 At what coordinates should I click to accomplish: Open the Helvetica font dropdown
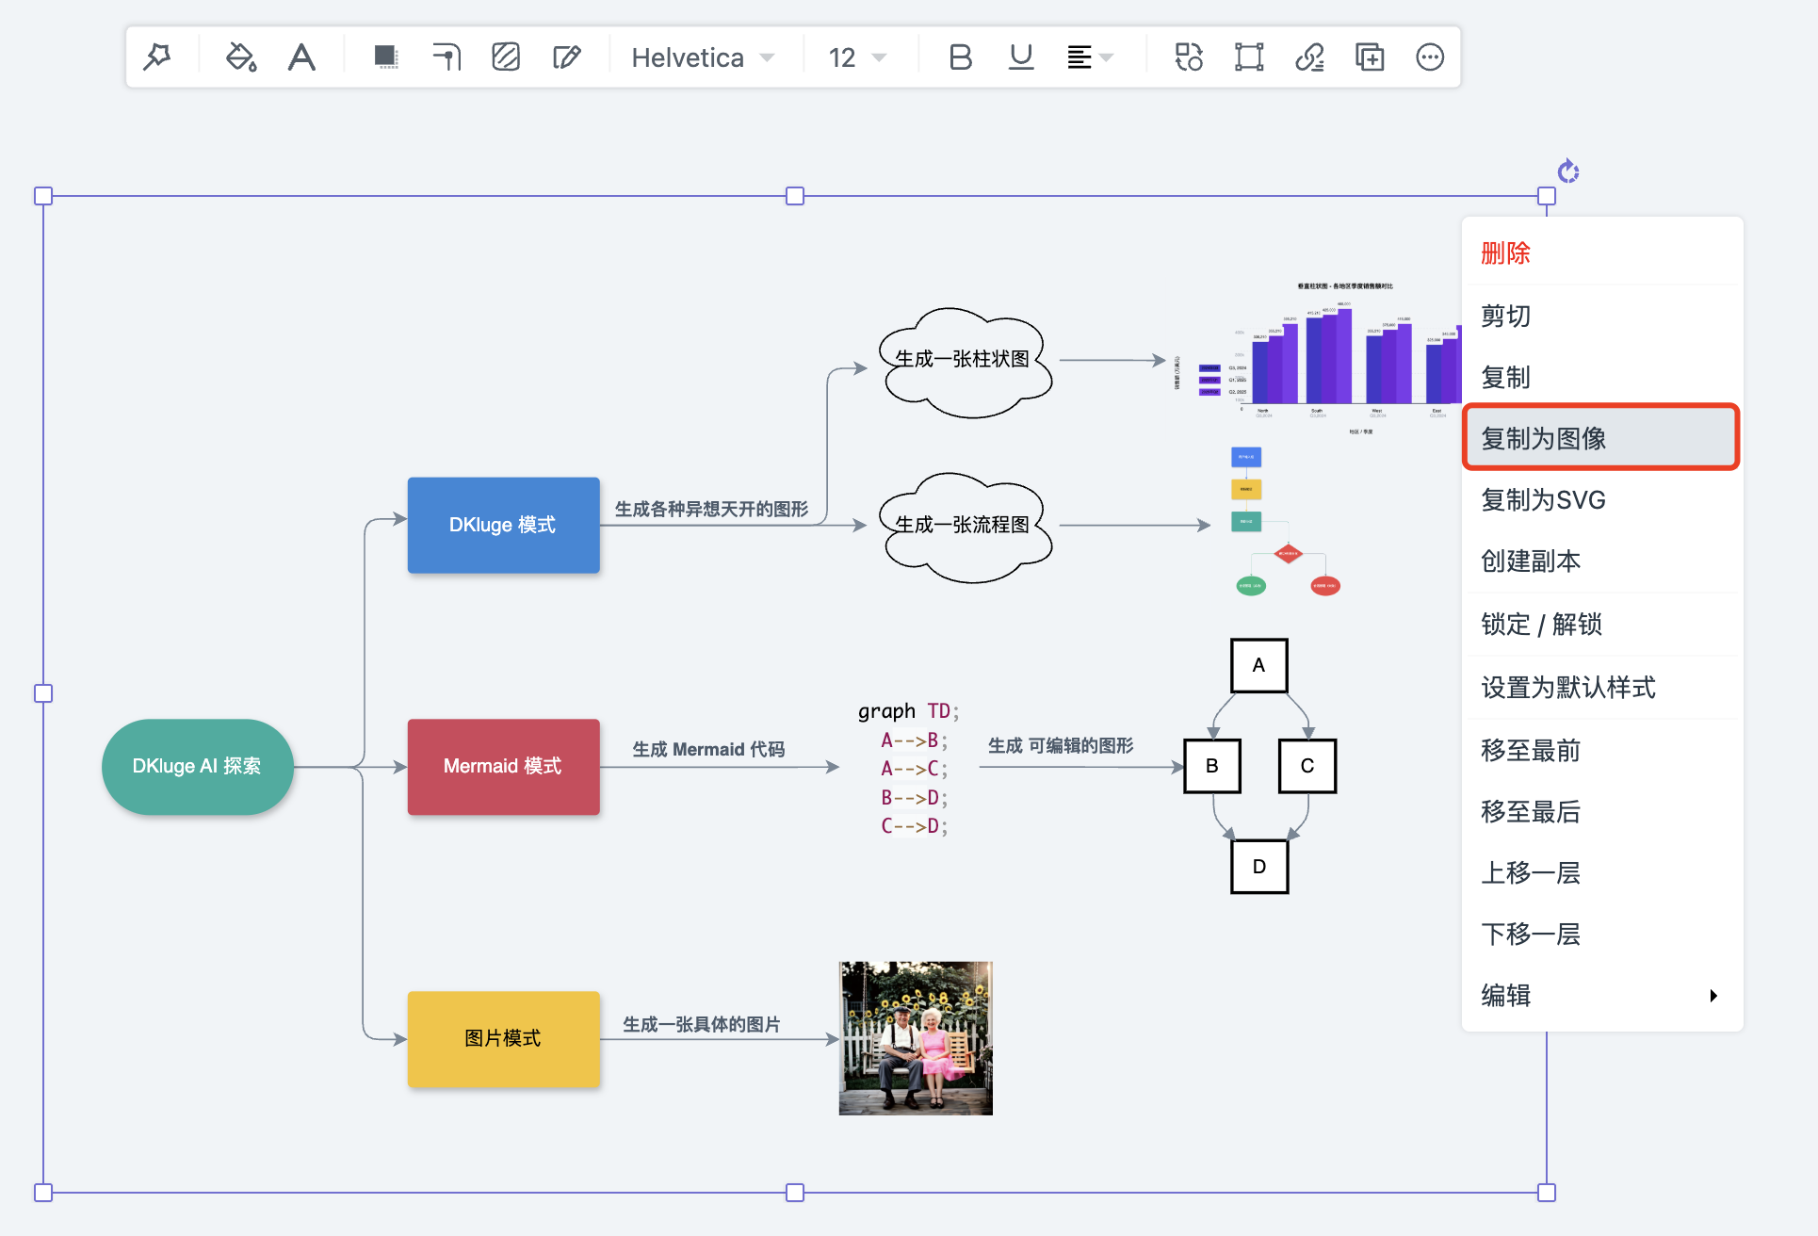coord(703,57)
